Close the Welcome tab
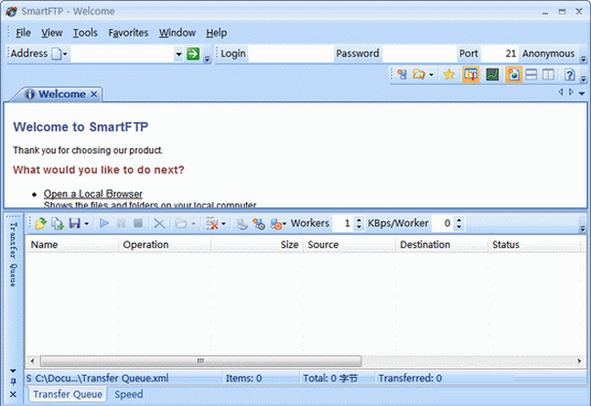The width and height of the screenshot is (591, 406). click(94, 94)
